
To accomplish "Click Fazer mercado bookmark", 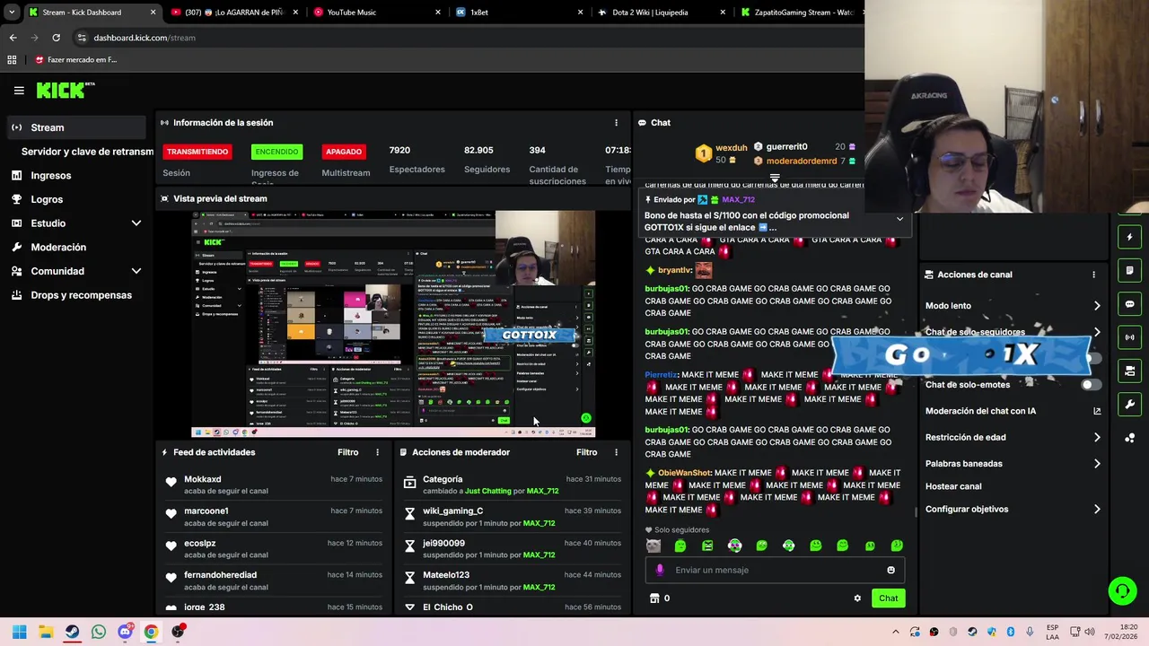I will pos(75,60).
